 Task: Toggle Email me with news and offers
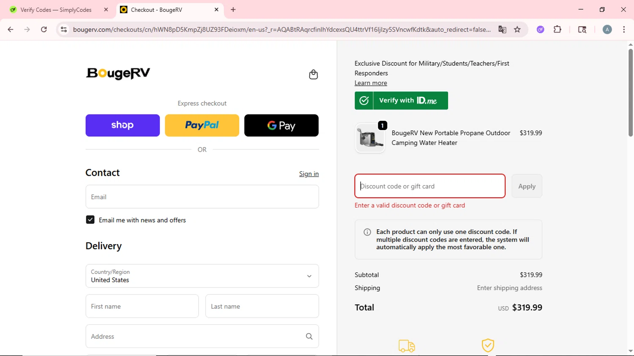[90, 220]
